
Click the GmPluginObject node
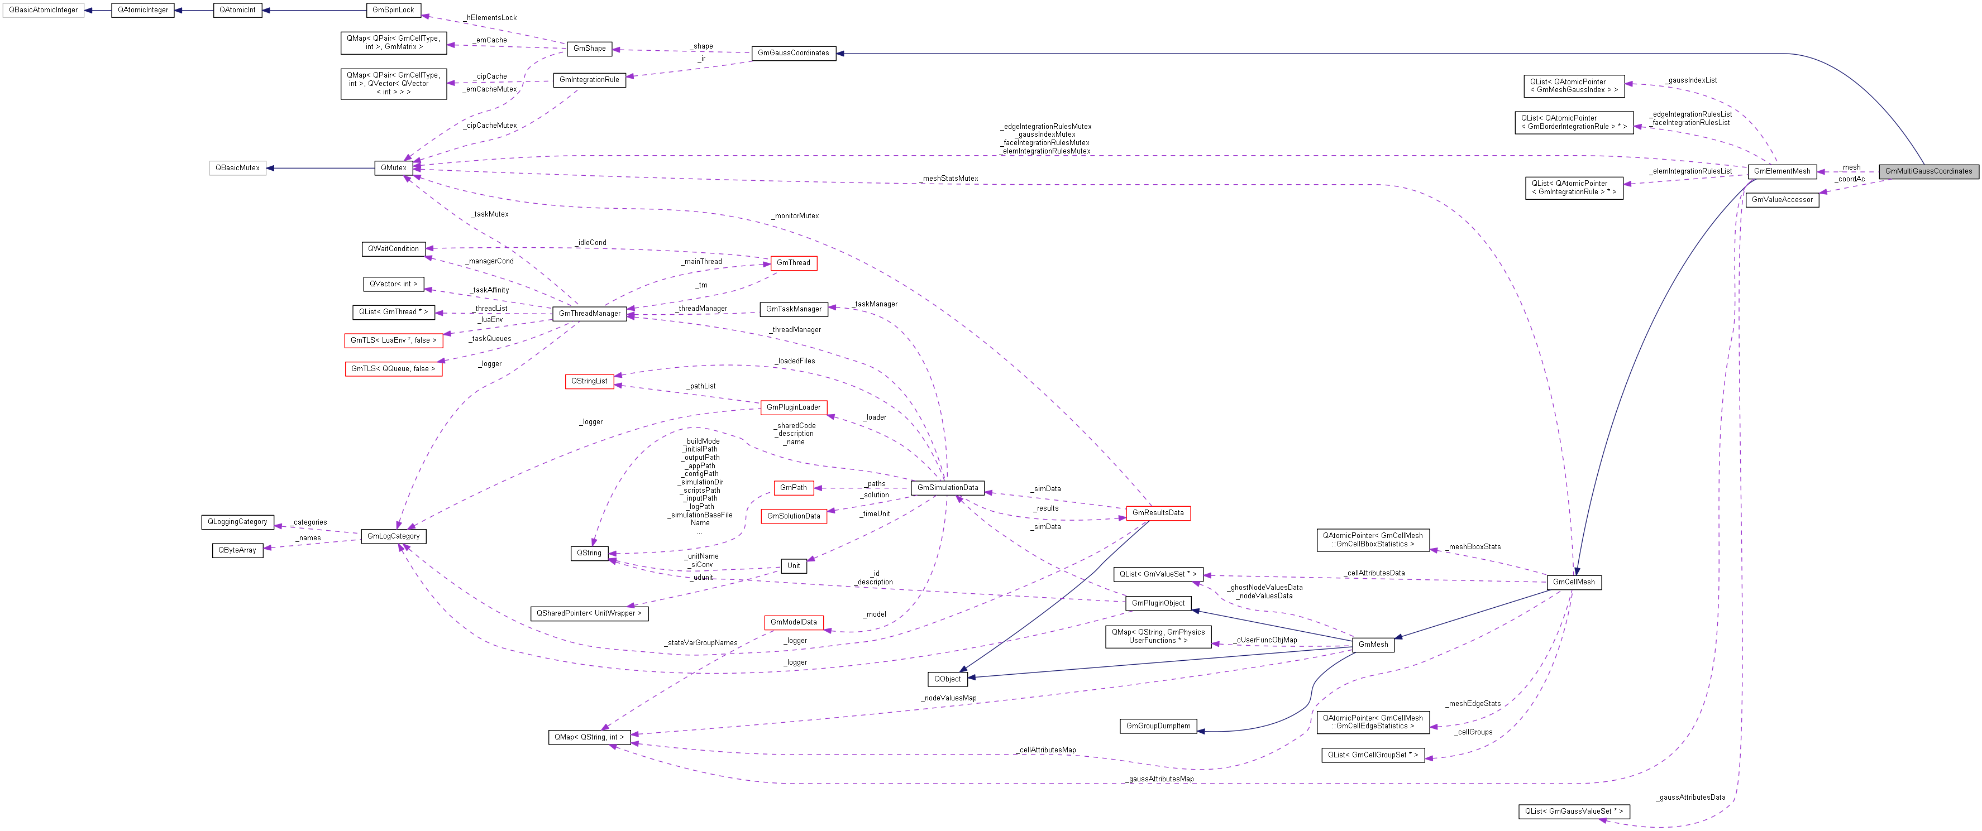coord(1158,603)
